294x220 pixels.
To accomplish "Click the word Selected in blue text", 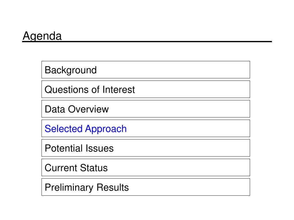I will (x=63, y=129).
